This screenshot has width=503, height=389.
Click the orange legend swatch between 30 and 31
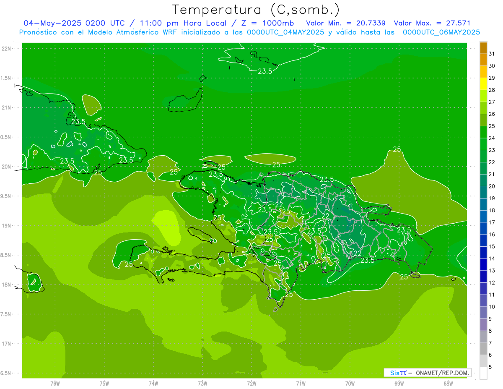pyautogui.click(x=483, y=60)
